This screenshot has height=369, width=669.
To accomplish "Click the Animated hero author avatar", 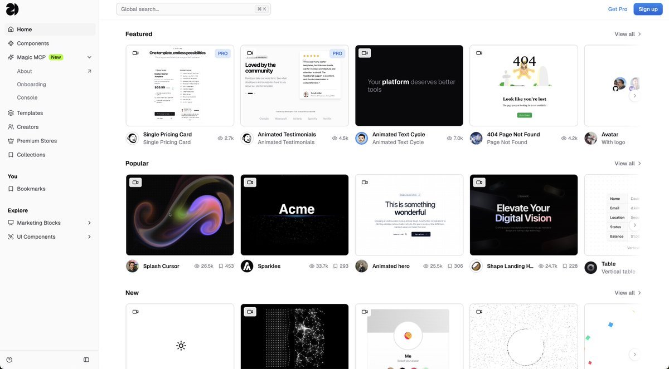I will tap(362, 266).
